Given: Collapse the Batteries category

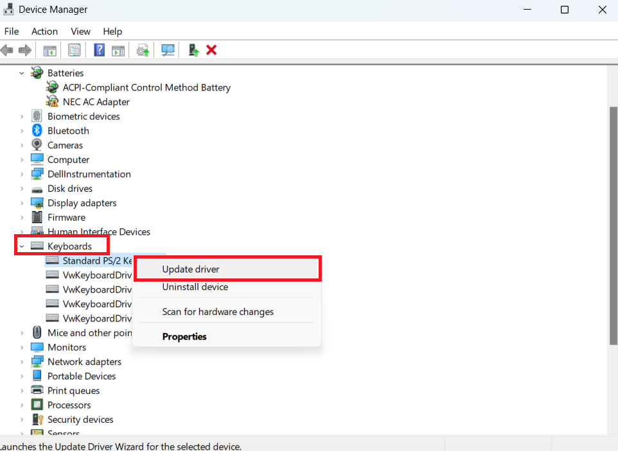Looking at the screenshot, I should [x=22, y=73].
